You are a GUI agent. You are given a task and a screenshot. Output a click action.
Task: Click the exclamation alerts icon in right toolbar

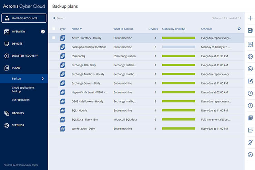pyautogui.click(x=250, y=106)
